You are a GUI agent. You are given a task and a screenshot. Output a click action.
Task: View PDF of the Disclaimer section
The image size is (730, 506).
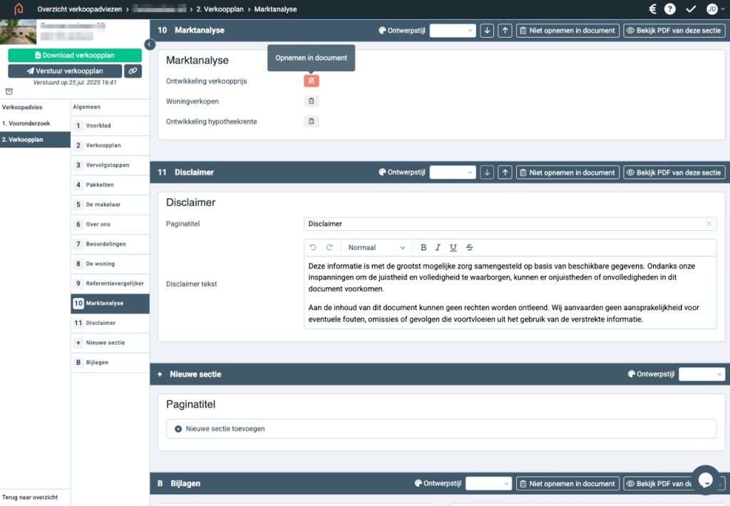pos(674,172)
